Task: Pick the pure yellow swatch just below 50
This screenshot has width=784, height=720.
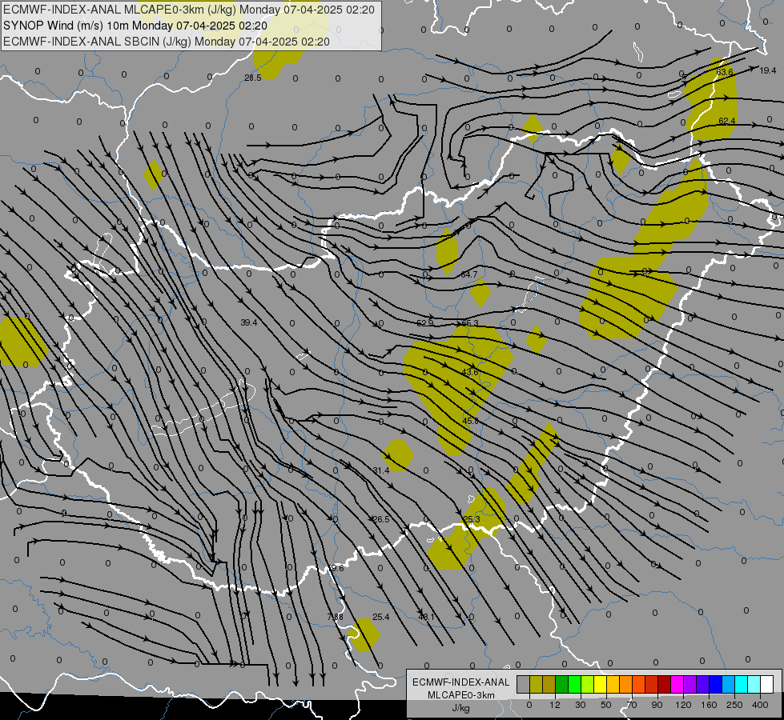Action: click(601, 685)
